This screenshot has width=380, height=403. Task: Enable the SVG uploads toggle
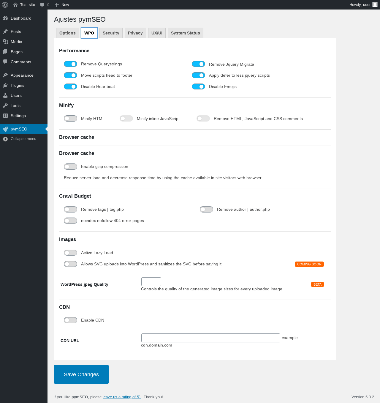(x=70, y=264)
